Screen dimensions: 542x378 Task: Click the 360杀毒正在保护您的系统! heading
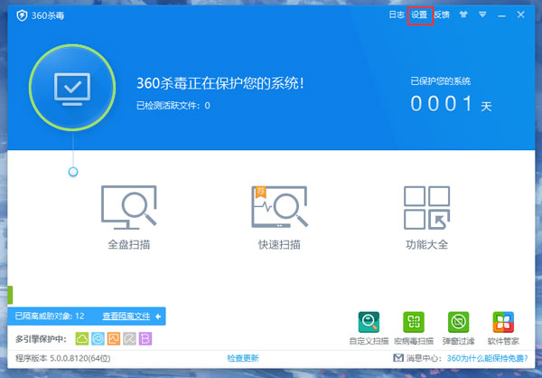coord(220,83)
